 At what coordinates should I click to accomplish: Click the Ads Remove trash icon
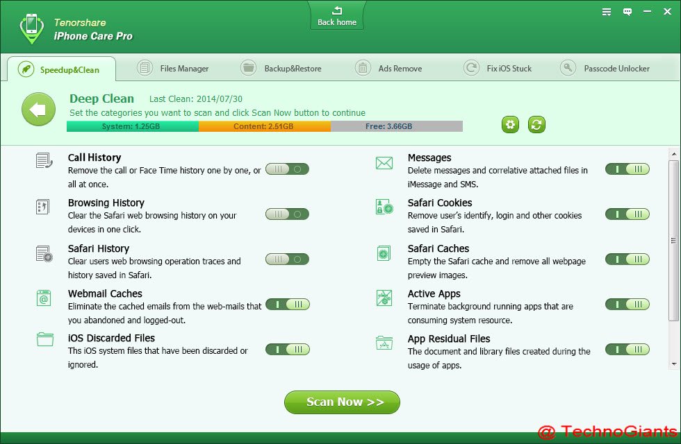[x=363, y=68]
